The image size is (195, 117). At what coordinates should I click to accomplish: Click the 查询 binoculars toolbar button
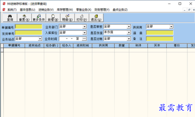[x=10, y=18]
